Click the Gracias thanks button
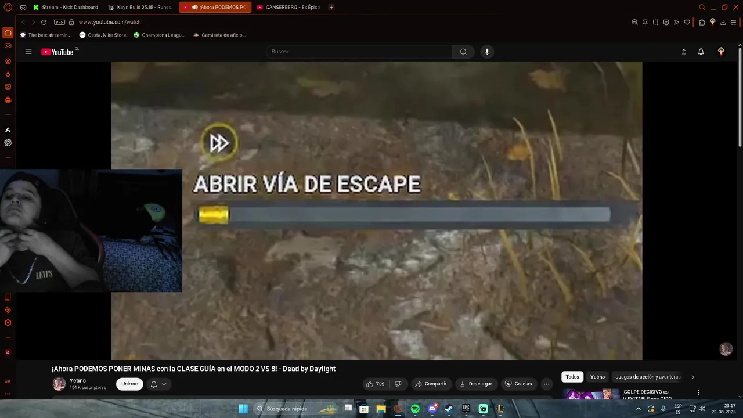Viewport: 743px width, 418px height. [x=518, y=384]
